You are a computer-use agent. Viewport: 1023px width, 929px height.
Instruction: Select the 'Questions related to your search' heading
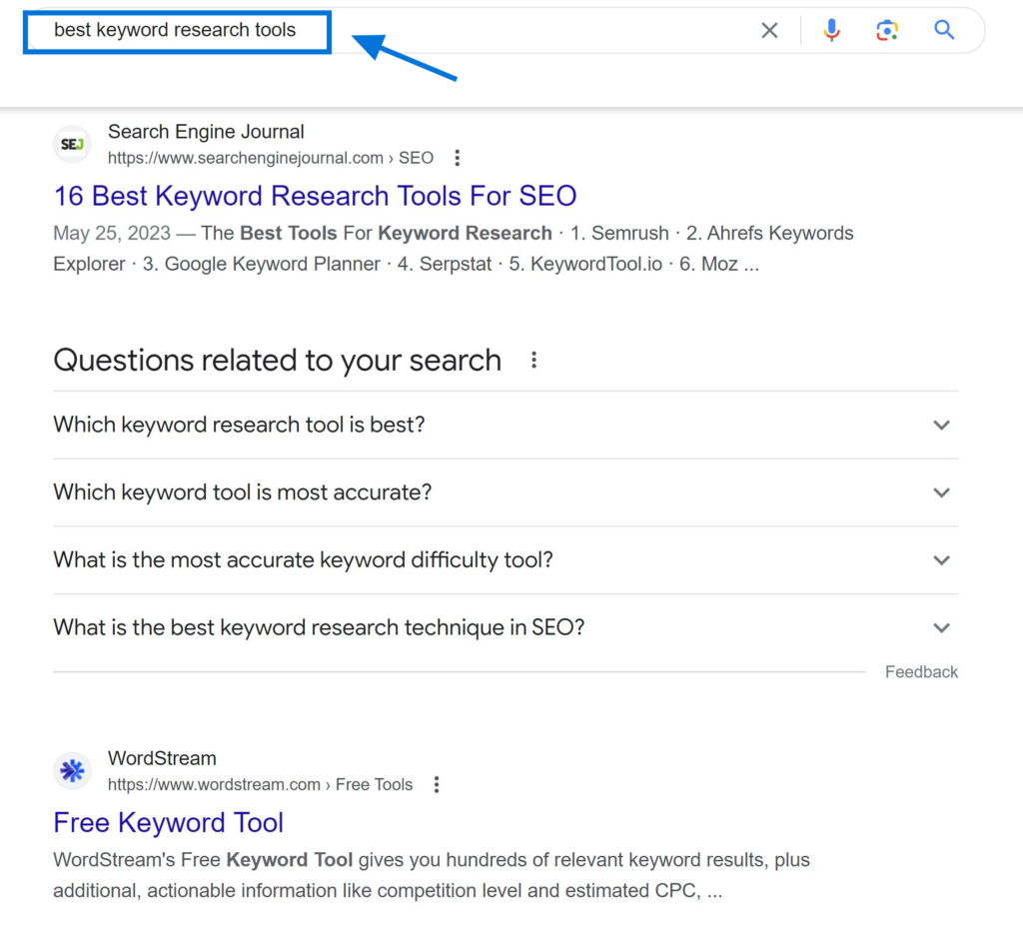277,360
